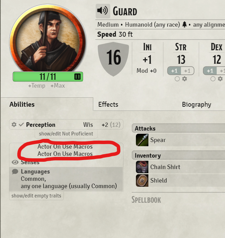Click the hit dice icon on health bar
The image size is (225, 238).
[x=77, y=77]
